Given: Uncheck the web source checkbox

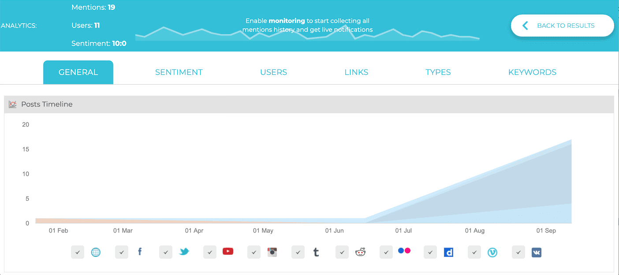Looking at the screenshot, I should (x=78, y=252).
